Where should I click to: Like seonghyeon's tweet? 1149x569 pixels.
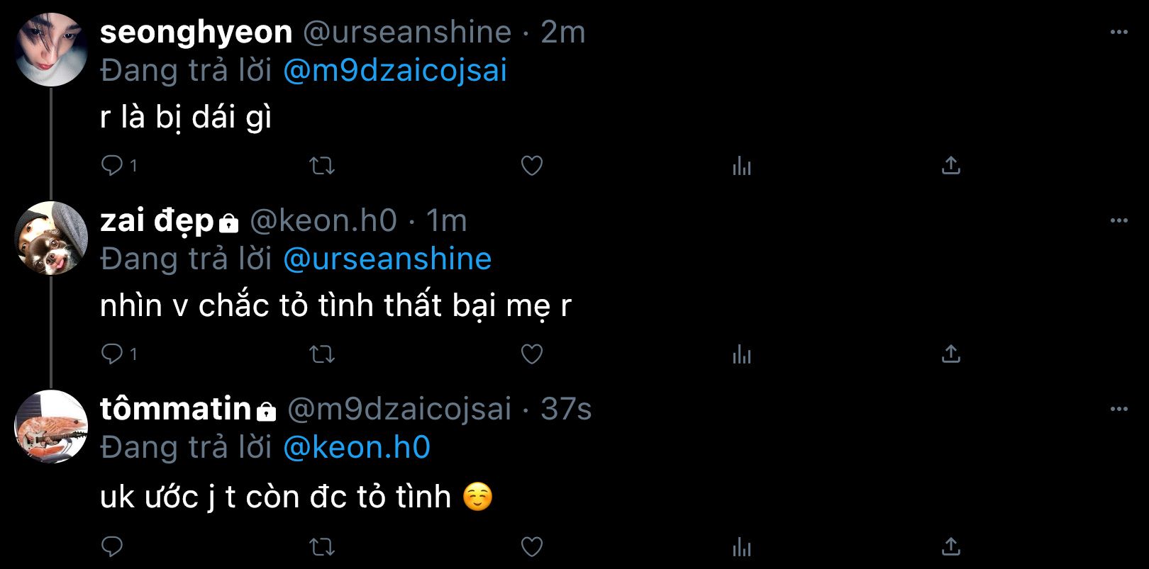[532, 166]
